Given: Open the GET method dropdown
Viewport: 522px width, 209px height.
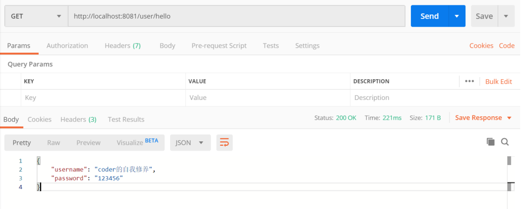Looking at the screenshot, I should pyautogui.click(x=36, y=16).
